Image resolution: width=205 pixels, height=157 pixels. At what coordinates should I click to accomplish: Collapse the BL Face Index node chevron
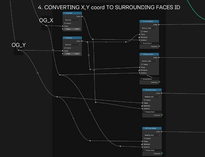(x=144, y=90)
